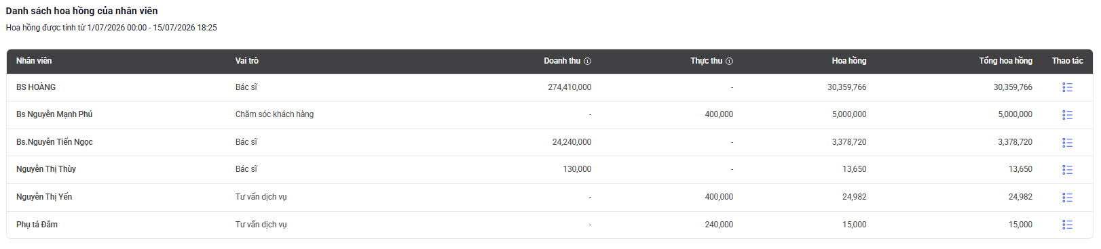The width and height of the screenshot is (1101, 249).
Task: Select employee Bs Nguyễn Mạnh Phú
Action: (x=54, y=114)
